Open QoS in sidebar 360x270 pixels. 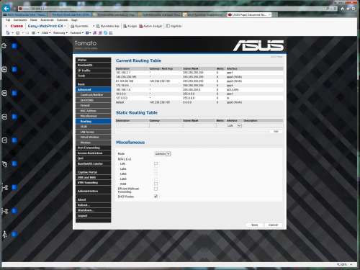(x=94, y=158)
